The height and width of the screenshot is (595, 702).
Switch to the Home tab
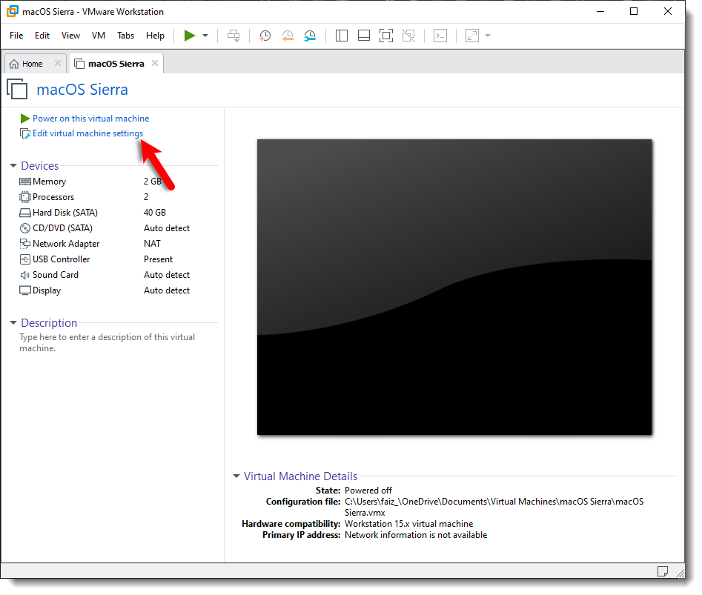[x=32, y=64]
